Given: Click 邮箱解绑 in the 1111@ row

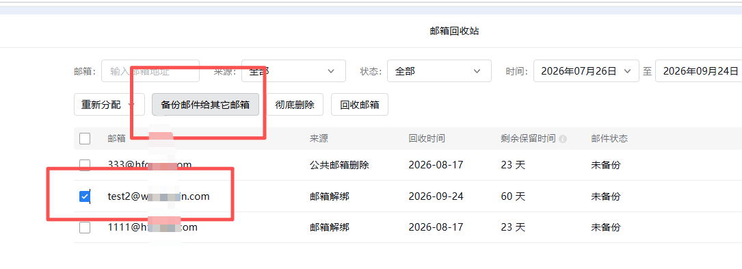Looking at the screenshot, I should (330, 227).
